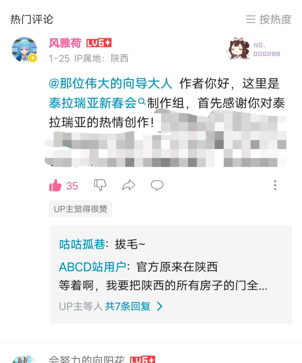Expand all replies via 共7条回复
The height and width of the screenshot is (363, 302).
128,307
